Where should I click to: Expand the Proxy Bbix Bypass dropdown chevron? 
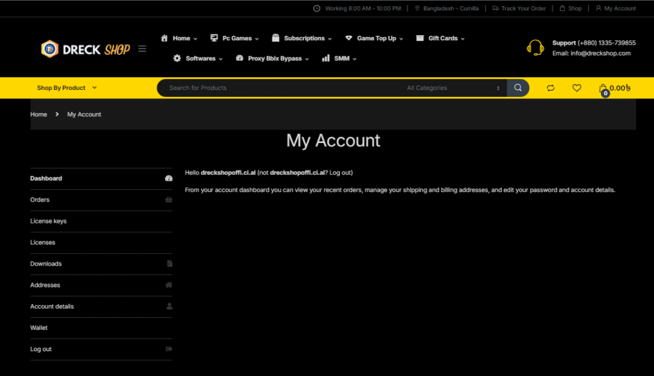pyautogui.click(x=307, y=59)
